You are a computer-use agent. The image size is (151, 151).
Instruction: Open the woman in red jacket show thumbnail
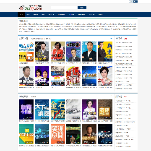[x=58, y=52]
